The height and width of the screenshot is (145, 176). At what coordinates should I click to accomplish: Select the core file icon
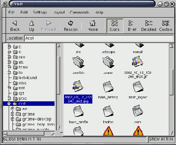point(138,111)
